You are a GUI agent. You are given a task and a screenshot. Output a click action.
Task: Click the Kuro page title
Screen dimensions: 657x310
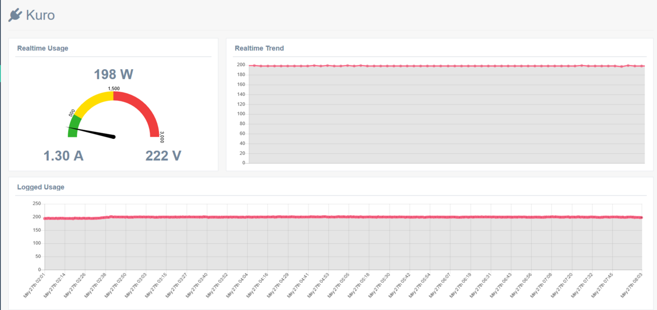[40, 15]
